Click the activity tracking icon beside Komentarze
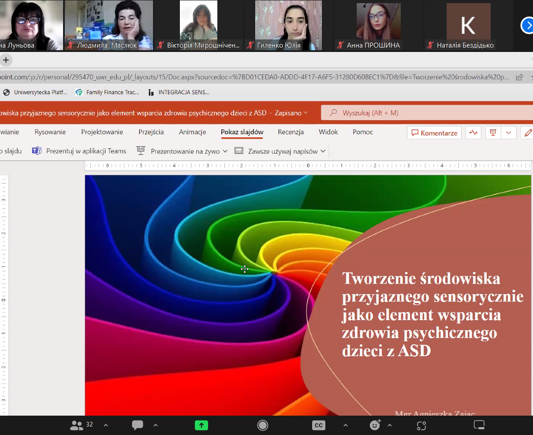Viewport: 533px width, 435px height. click(473, 133)
